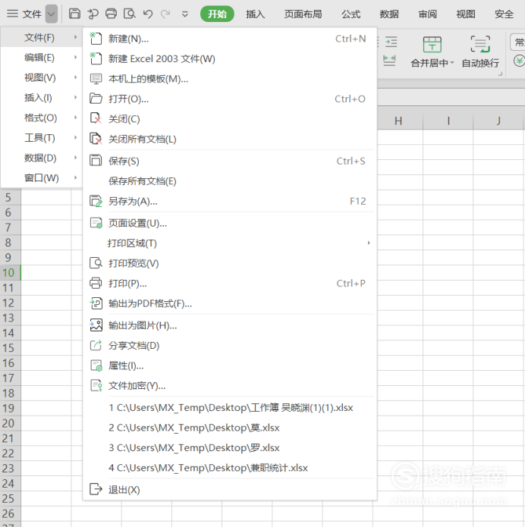This screenshot has width=525, height=527.
Task: Select row 20 header
Action: pyautogui.click(x=9, y=423)
